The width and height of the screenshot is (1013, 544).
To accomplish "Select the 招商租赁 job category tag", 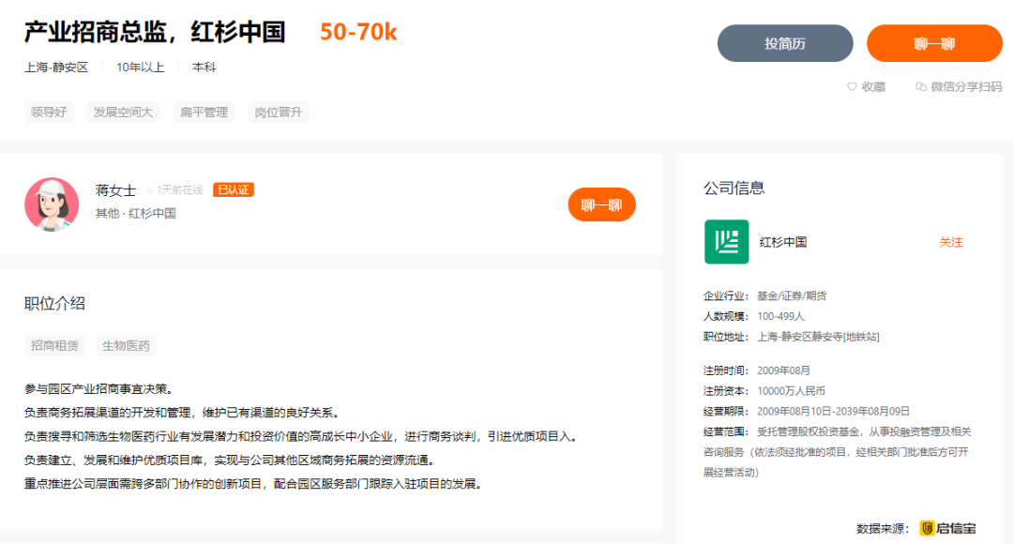I will point(53,345).
